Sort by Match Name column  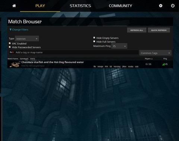(13, 59)
